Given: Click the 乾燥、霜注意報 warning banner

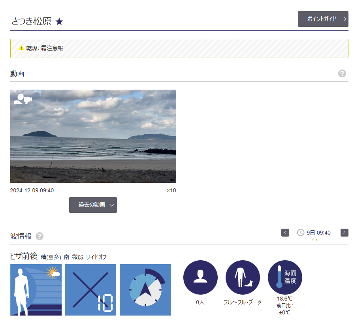Looking at the screenshot, I should point(179,48).
